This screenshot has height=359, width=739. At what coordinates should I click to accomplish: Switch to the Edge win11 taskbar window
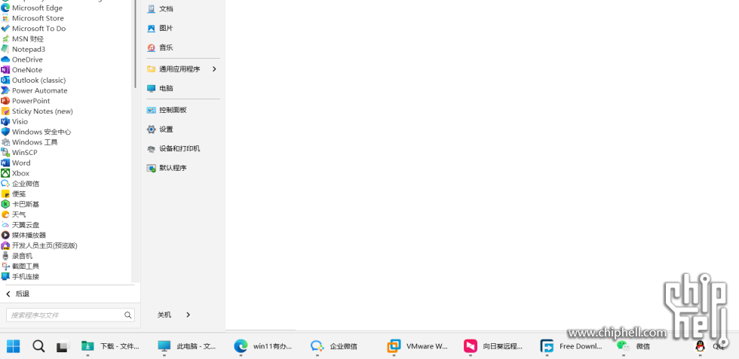[x=264, y=346]
